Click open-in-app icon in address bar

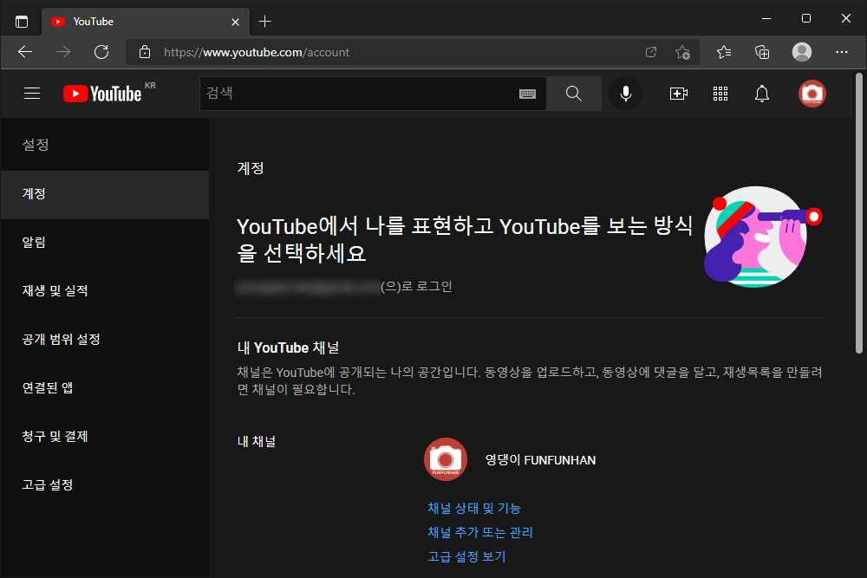pos(651,52)
